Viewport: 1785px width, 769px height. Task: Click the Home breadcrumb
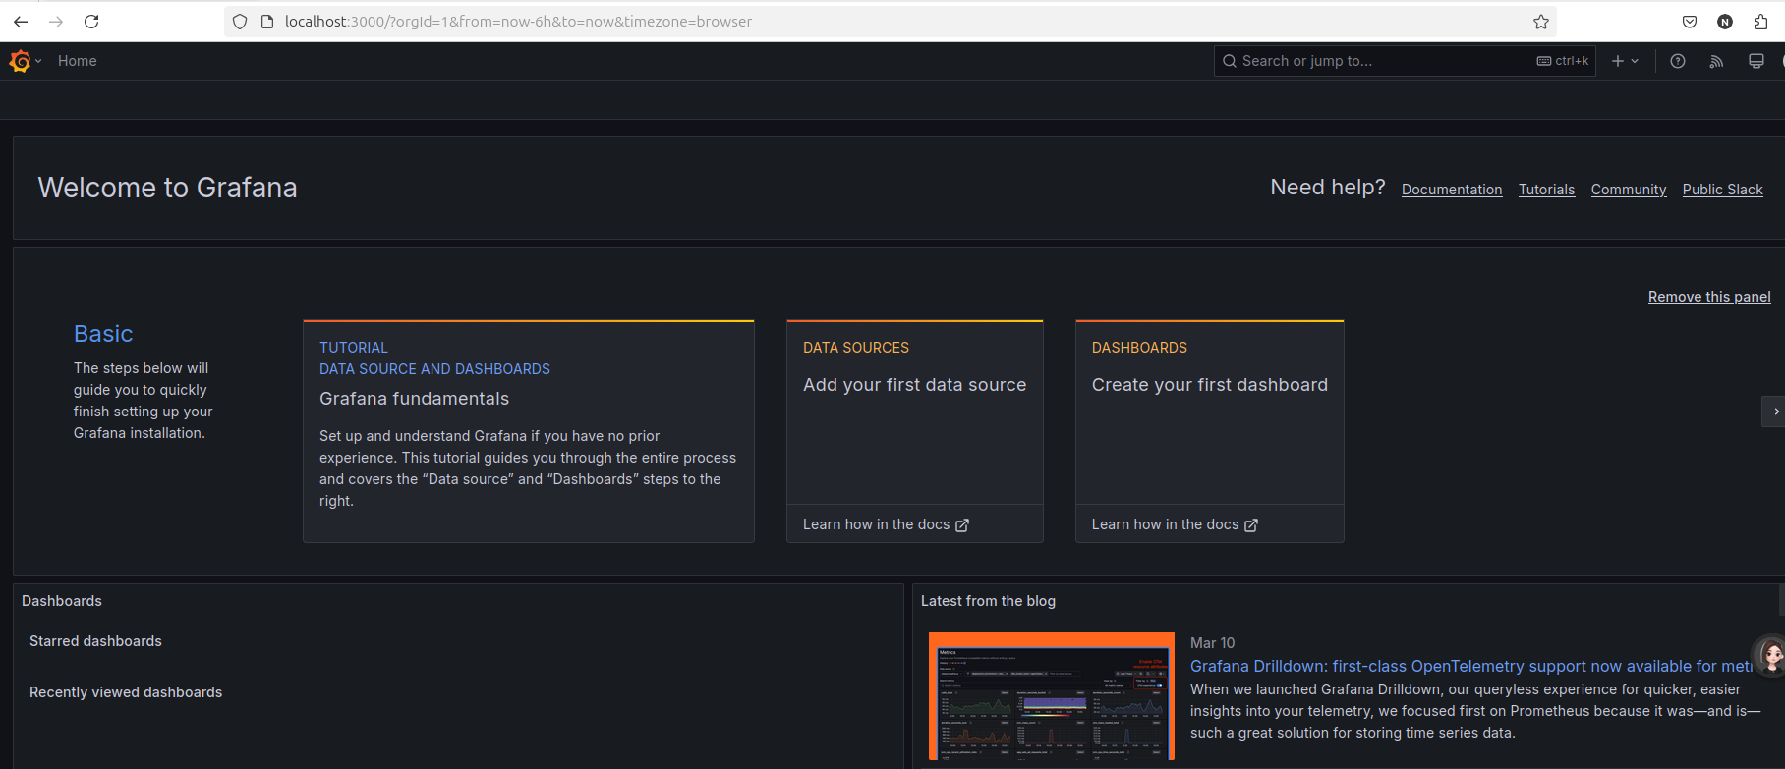click(77, 61)
